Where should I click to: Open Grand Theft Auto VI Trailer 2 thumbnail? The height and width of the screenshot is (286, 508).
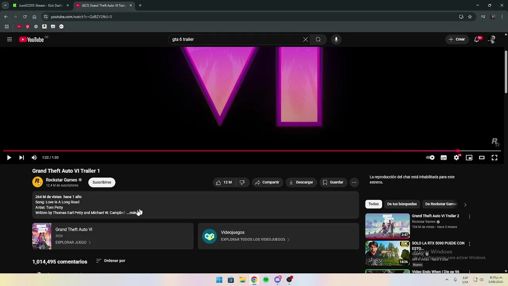point(387,226)
